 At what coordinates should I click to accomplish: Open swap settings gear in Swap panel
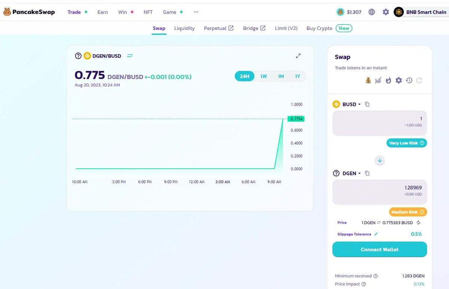399,80
